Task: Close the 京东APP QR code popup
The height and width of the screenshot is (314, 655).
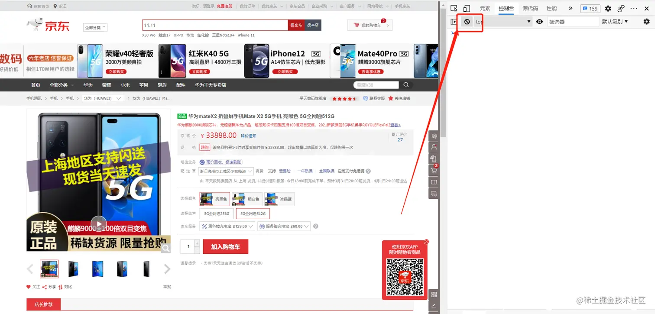Action: click(426, 241)
